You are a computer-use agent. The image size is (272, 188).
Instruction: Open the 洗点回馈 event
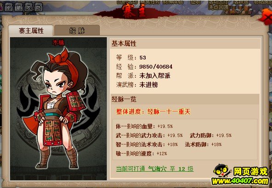pyautogui.click(x=218, y=7)
